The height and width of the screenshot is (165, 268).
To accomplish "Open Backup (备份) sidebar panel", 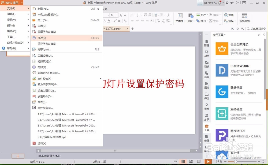I will pos(207,139).
